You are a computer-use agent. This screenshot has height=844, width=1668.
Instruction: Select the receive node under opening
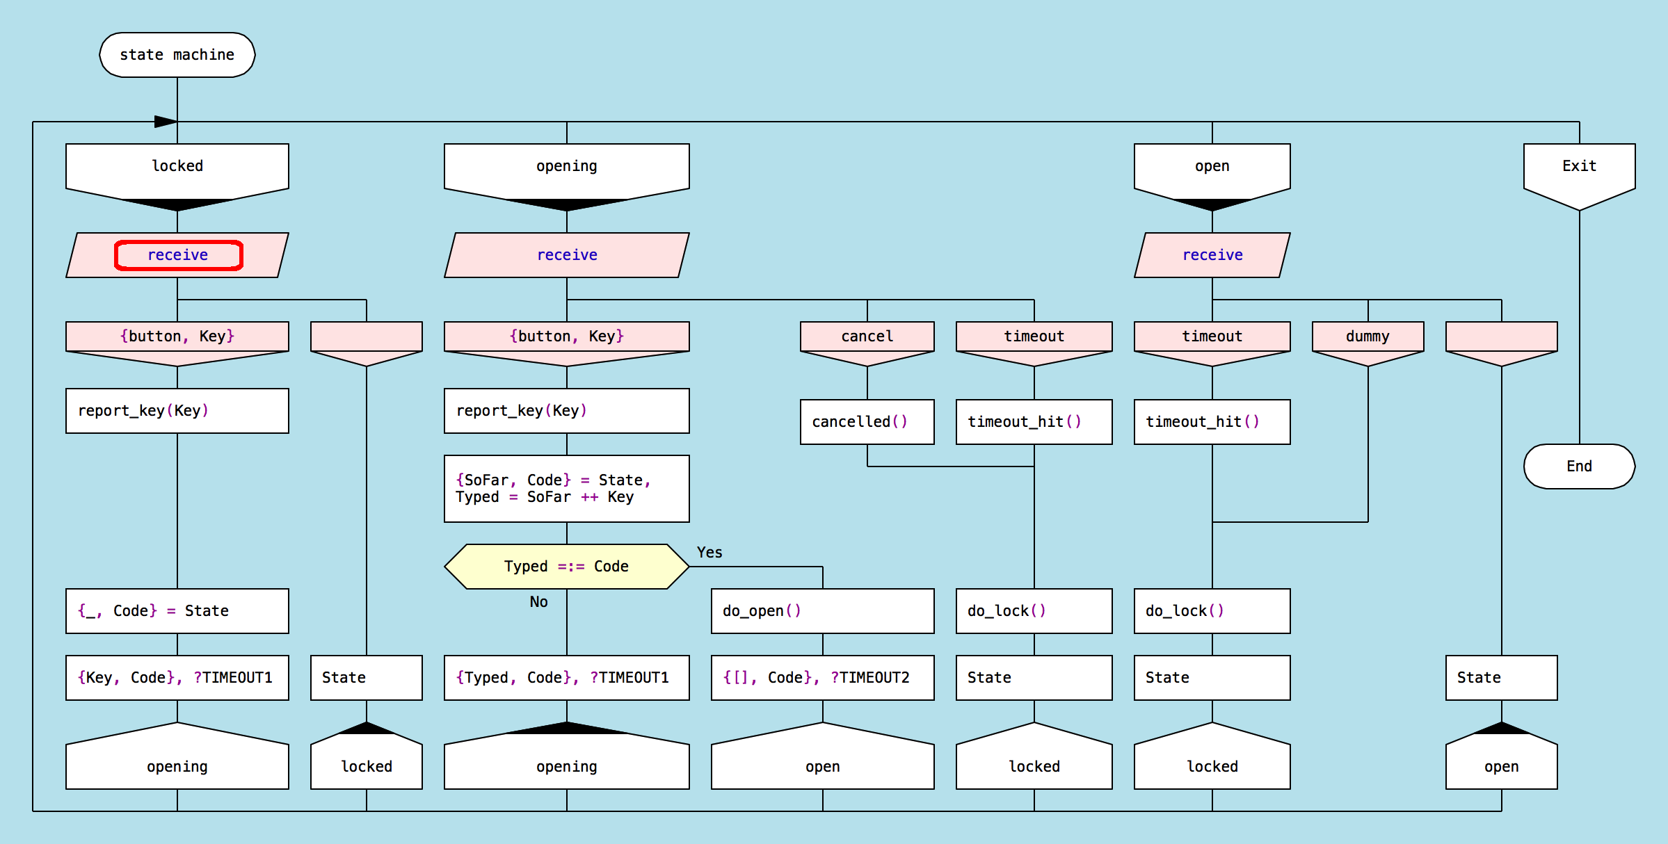(x=566, y=254)
